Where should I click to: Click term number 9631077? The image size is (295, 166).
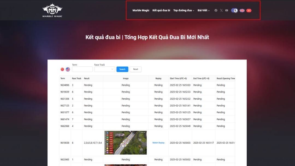click(65, 112)
